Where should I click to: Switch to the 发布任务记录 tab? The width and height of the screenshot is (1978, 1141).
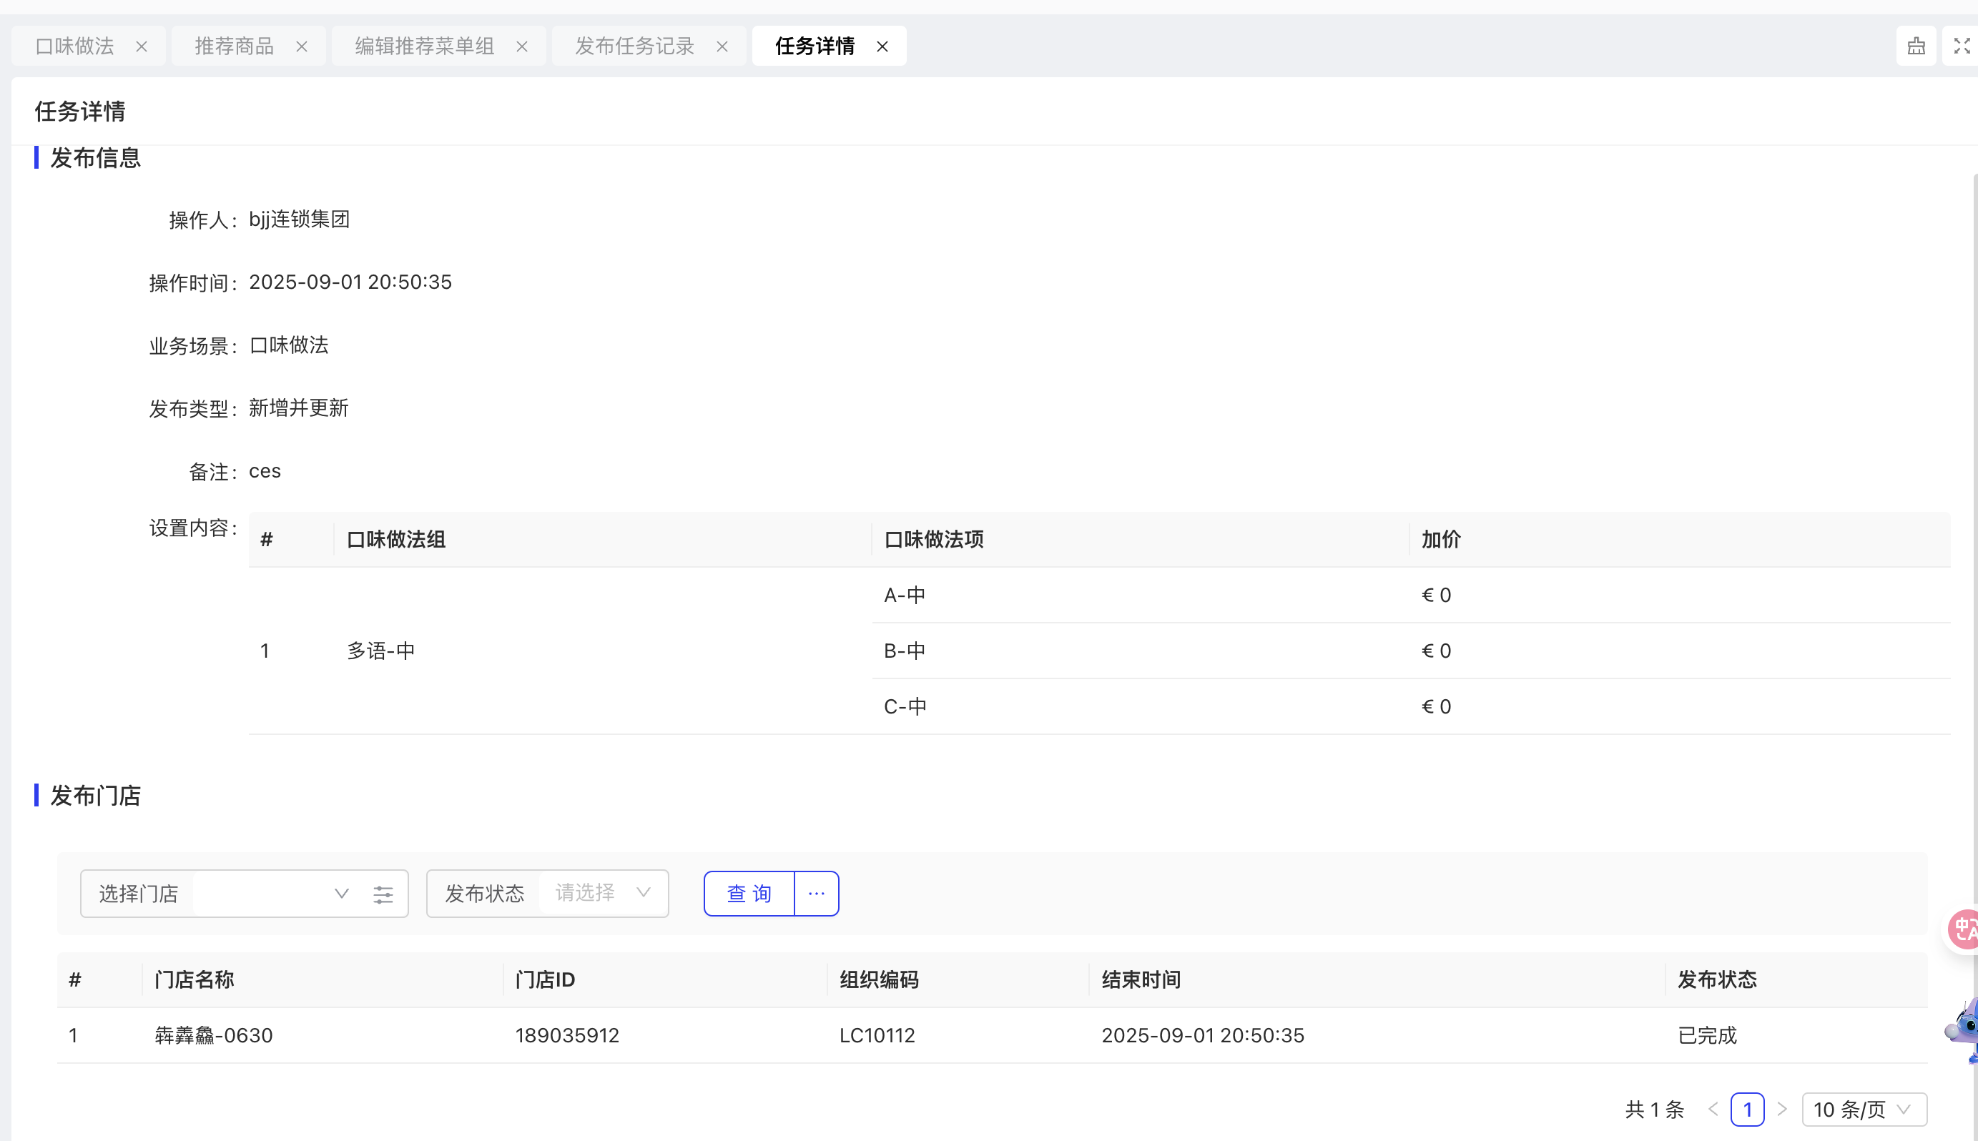pos(635,46)
